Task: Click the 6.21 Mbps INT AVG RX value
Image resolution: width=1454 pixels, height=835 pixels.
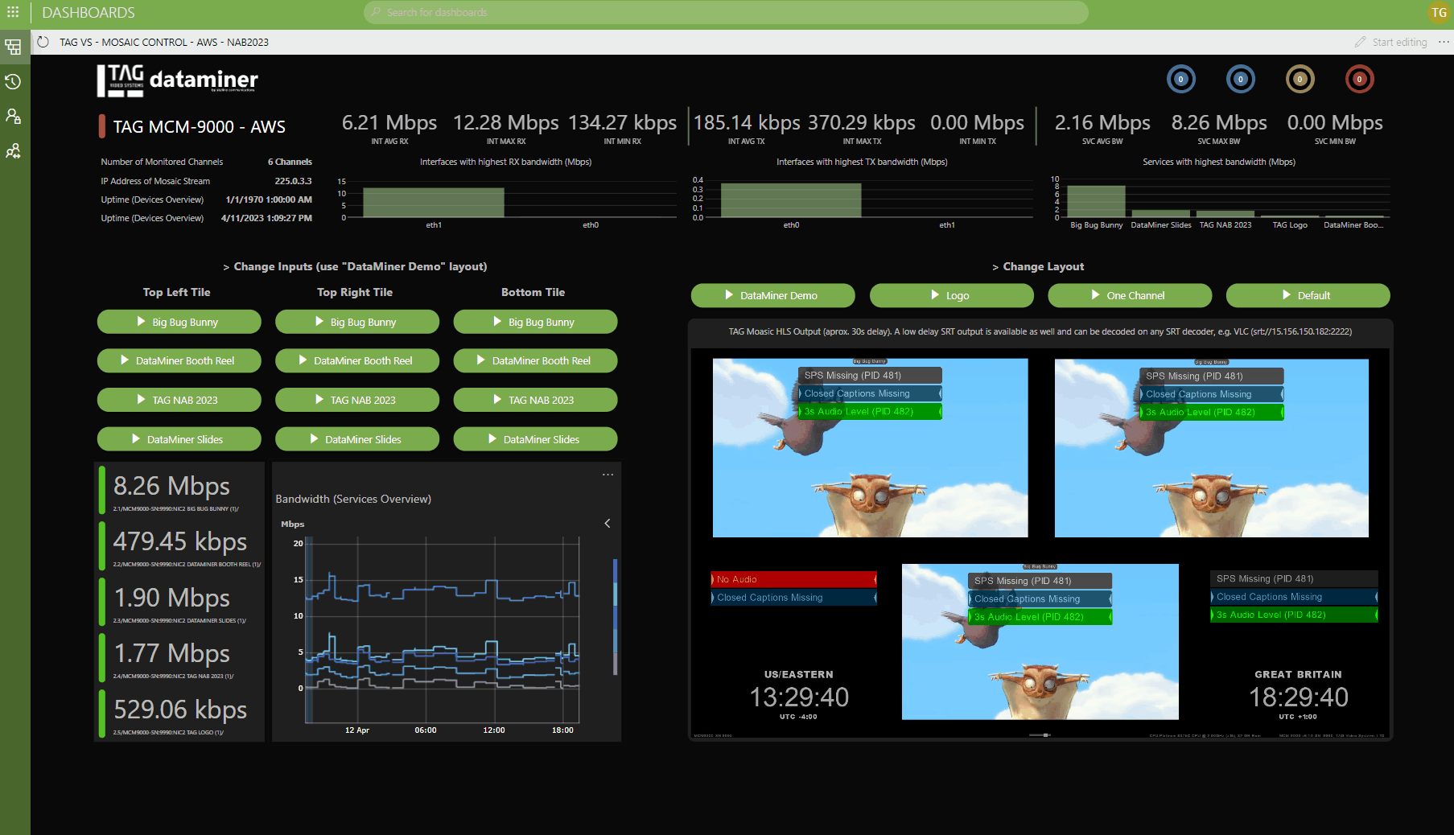Action: (x=389, y=122)
